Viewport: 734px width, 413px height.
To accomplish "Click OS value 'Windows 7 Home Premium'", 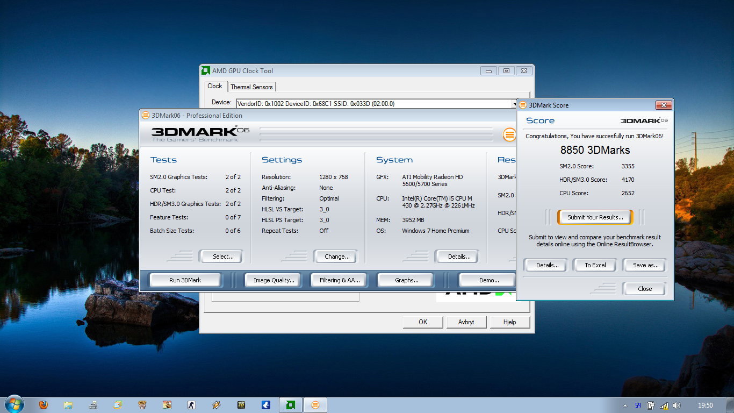I will [436, 231].
